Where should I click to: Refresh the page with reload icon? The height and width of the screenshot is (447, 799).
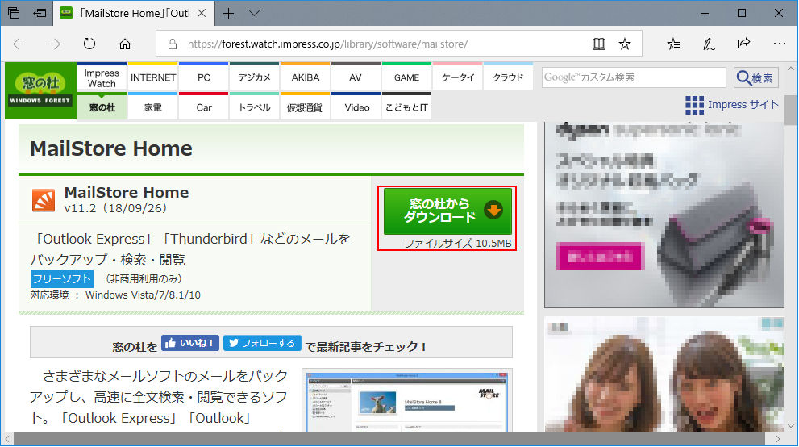tap(89, 44)
